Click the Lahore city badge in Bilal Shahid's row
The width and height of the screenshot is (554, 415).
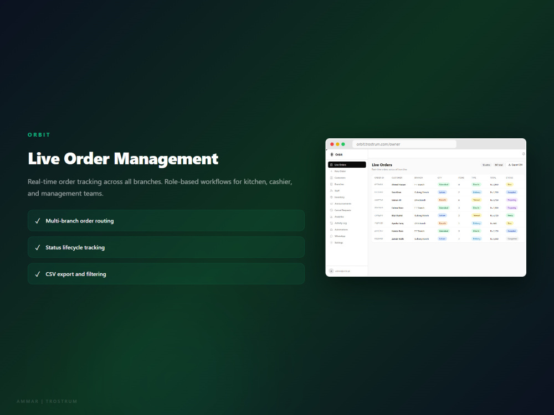[x=442, y=215]
